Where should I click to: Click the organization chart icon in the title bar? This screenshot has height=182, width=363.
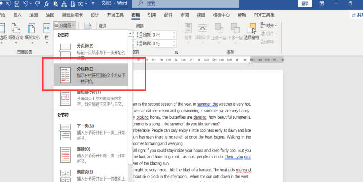pyautogui.click(x=64, y=3)
